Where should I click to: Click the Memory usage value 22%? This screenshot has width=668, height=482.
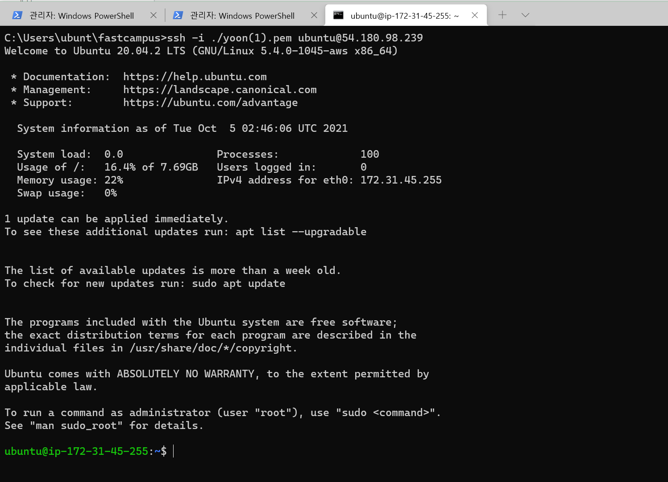[x=114, y=180]
